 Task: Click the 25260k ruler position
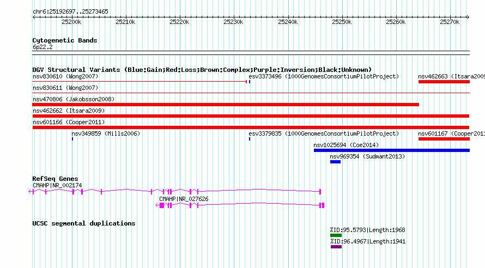click(x=396, y=22)
